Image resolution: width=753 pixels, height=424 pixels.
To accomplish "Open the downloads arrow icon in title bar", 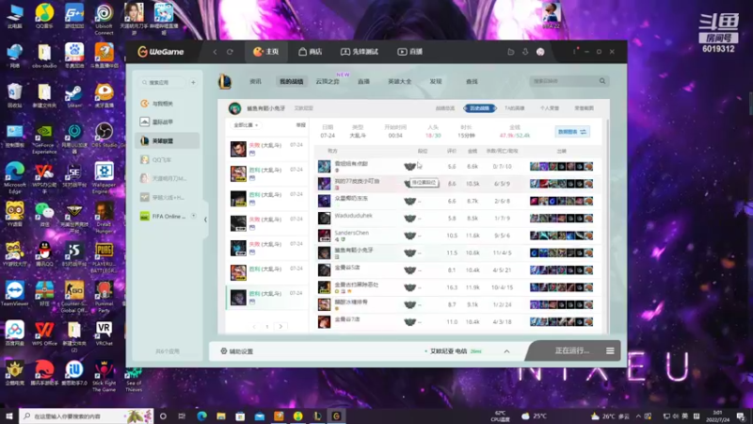I will [525, 52].
